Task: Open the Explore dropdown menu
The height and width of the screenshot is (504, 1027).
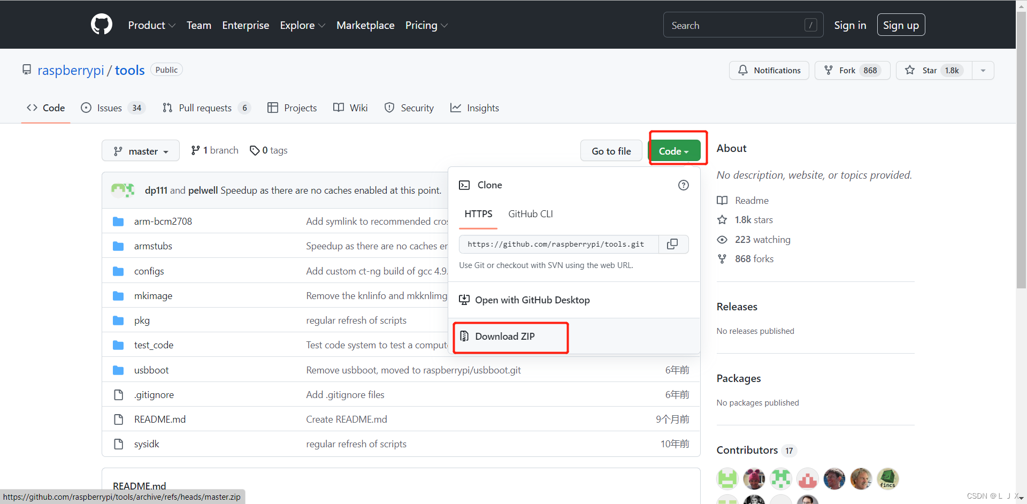Action: click(303, 25)
